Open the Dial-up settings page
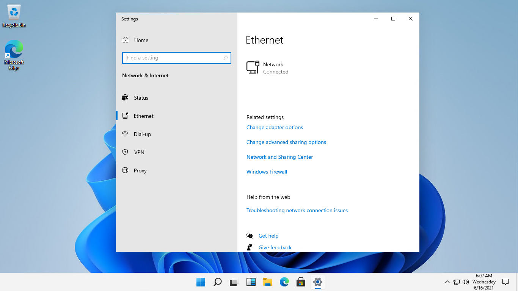This screenshot has height=291, width=518. [x=142, y=134]
